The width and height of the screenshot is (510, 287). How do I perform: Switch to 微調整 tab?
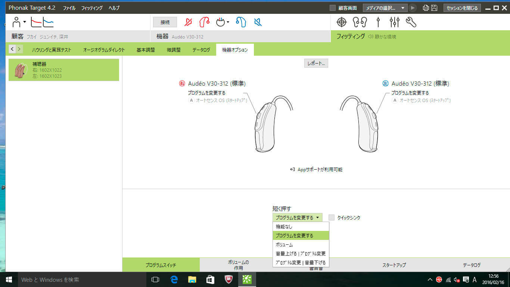(174, 50)
